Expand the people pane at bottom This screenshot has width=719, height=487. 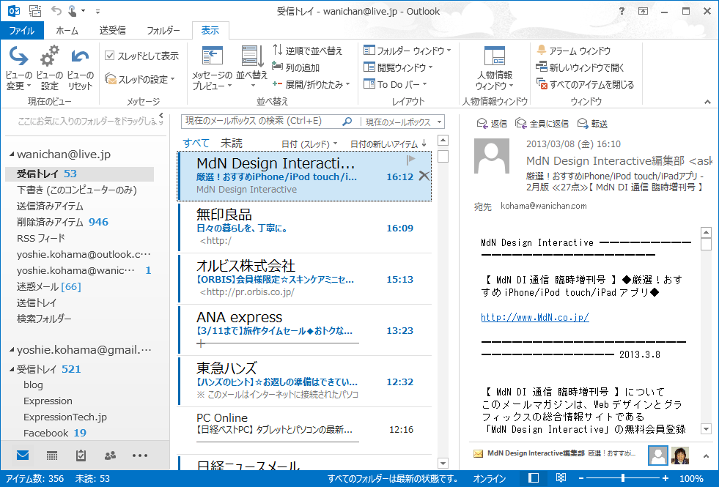pyautogui.click(x=706, y=456)
